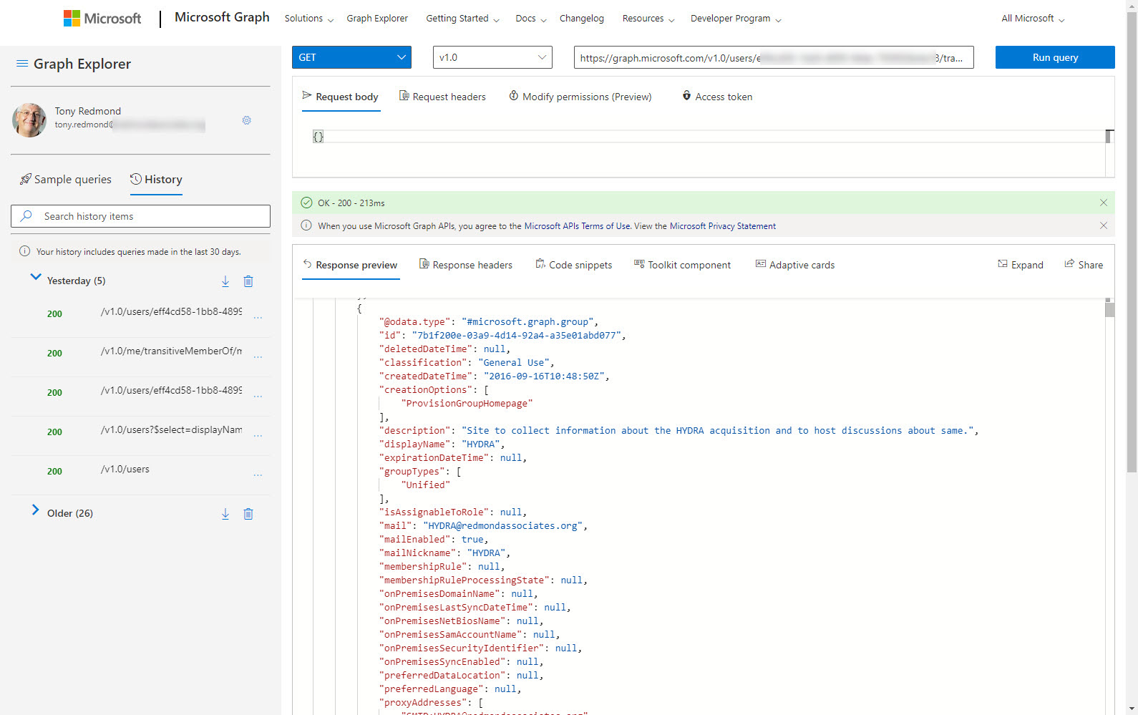Image resolution: width=1138 pixels, height=715 pixels.
Task: Open the Graph Explorer nav link
Action: coord(377,19)
